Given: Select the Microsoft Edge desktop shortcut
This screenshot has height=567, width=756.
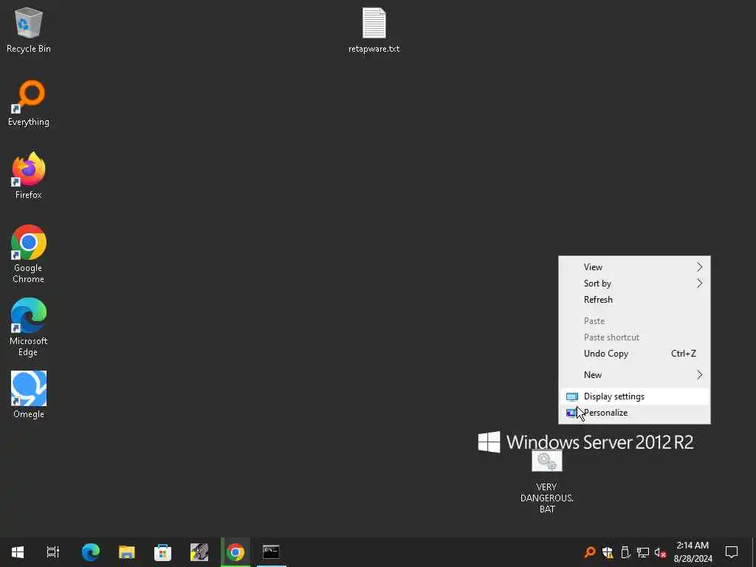Looking at the screenshot, I should (x=29, y=327).
